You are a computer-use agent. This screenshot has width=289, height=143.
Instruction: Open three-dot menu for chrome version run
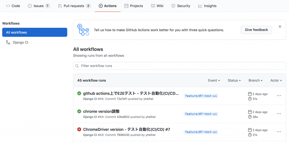click(x=279, y=114)
